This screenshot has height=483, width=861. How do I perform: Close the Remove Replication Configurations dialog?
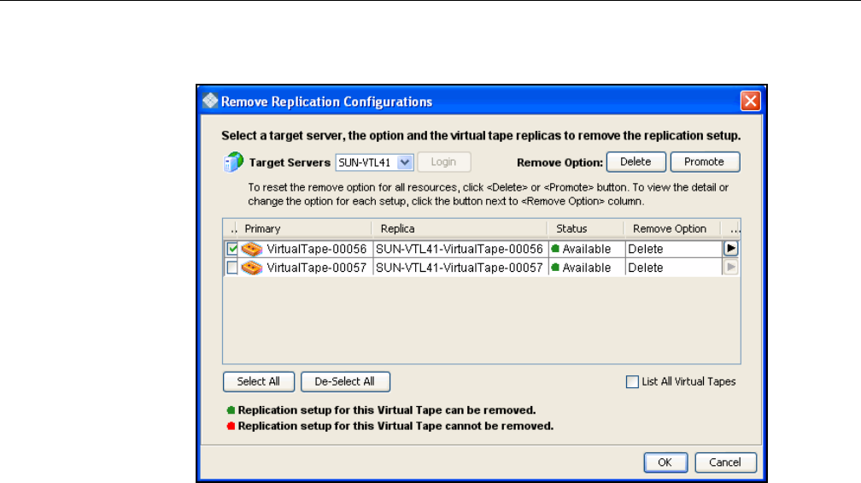(749, 101)
